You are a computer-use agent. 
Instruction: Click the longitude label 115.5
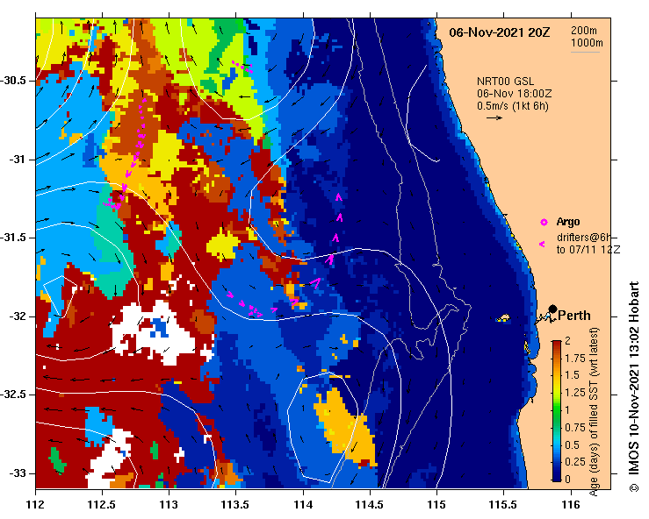tap(503, 505)
